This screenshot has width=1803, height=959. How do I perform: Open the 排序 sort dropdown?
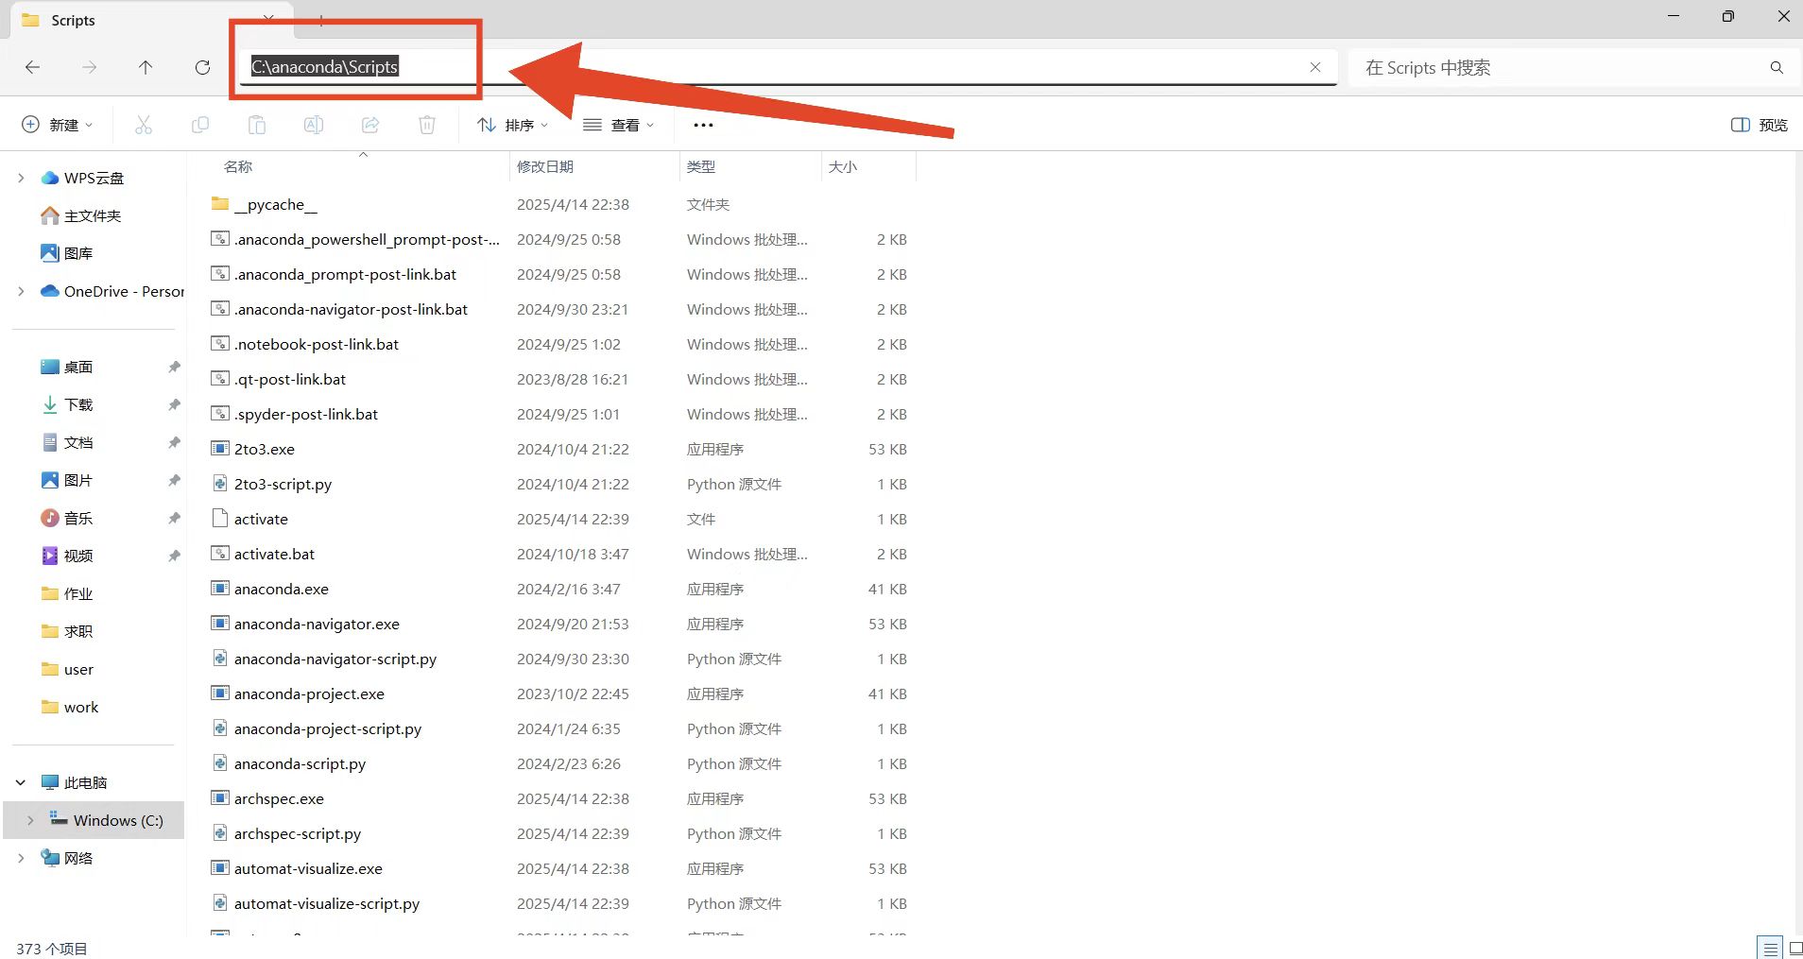click(513, 125)
